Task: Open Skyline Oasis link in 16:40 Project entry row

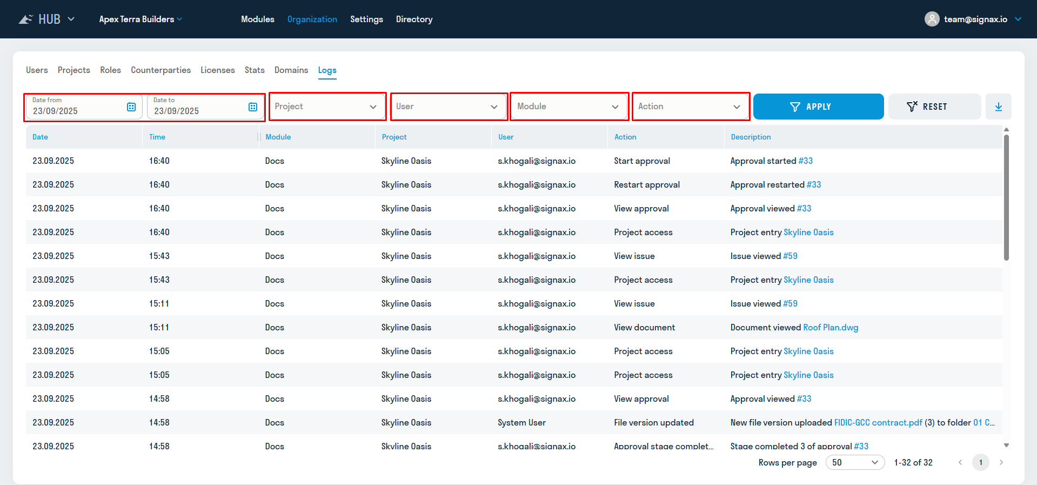Action: [809, 232]
